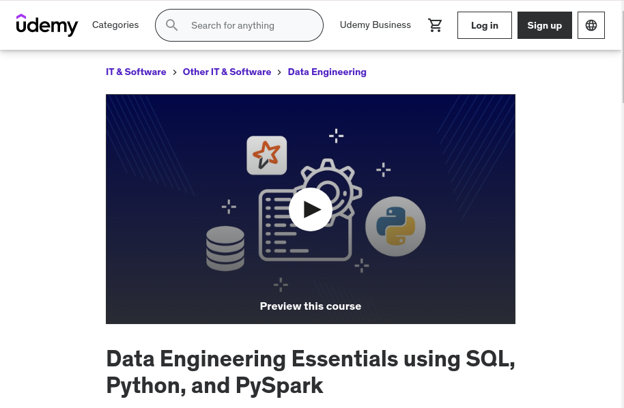This screenshot has height=408, width=624.
Task: Click the course title heading
Action: [311, 372]
